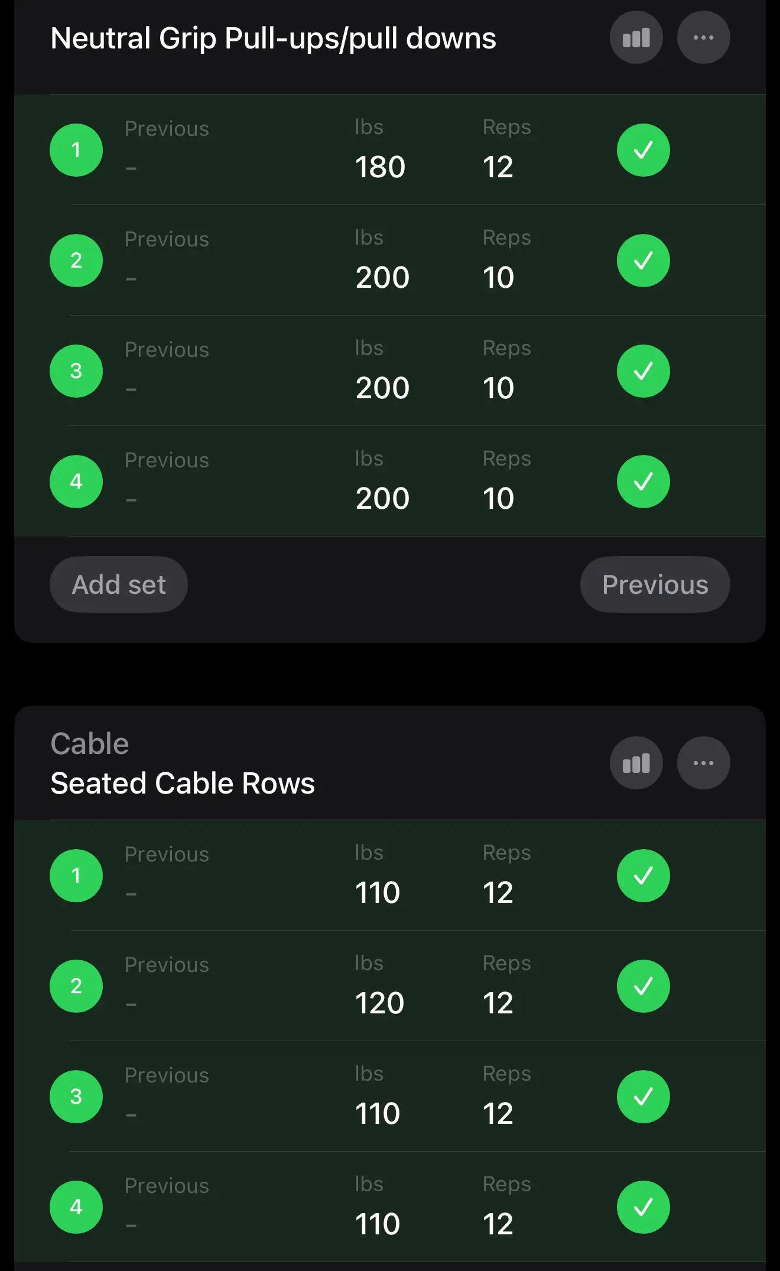Tap set 1 badge of Neutral Grip Pull-ups
This screenshot has height=1271, width=780.
tap(76, 150)
